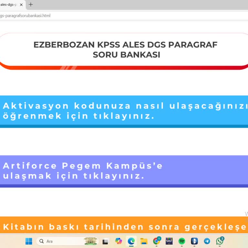This screenshot has height=248, width=248.
Task: Close the current browser tab
Action: (21, 5)
